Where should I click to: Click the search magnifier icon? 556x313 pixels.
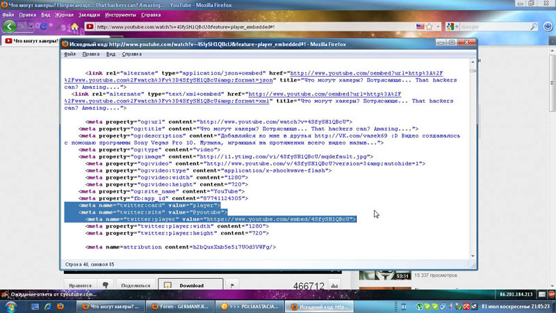(x=533, y=26)
